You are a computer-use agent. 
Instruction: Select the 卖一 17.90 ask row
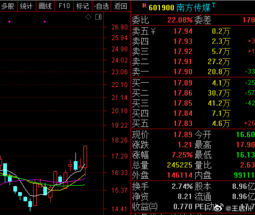click(x=193, y=72)
